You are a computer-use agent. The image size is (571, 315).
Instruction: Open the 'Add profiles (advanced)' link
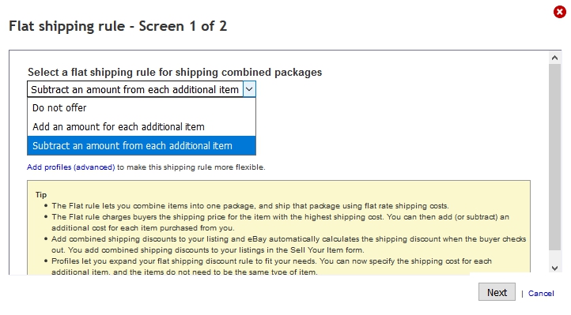click(71, 167)
